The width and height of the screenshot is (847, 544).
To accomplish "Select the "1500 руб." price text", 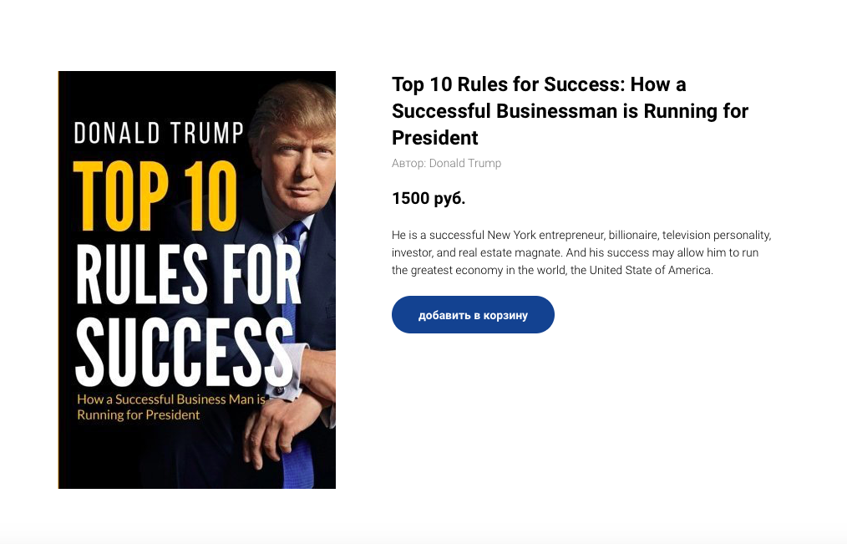I will pos(429,198).
